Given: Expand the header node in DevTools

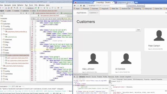Looking at the screenshot, I should pos(77,91).
